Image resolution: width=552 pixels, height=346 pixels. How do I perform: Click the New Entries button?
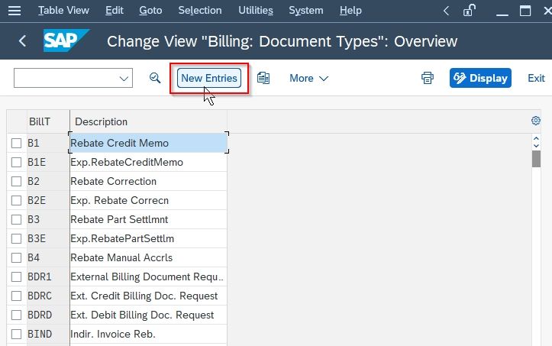click(x=209, y=78)
